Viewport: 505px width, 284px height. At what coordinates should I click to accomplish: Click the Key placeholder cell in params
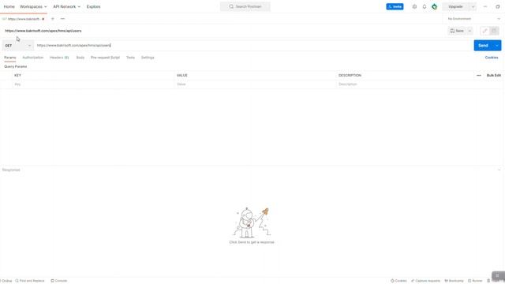coord(93,84)
